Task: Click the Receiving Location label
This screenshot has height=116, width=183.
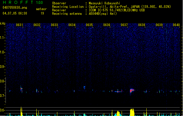Action: point(68,7)
